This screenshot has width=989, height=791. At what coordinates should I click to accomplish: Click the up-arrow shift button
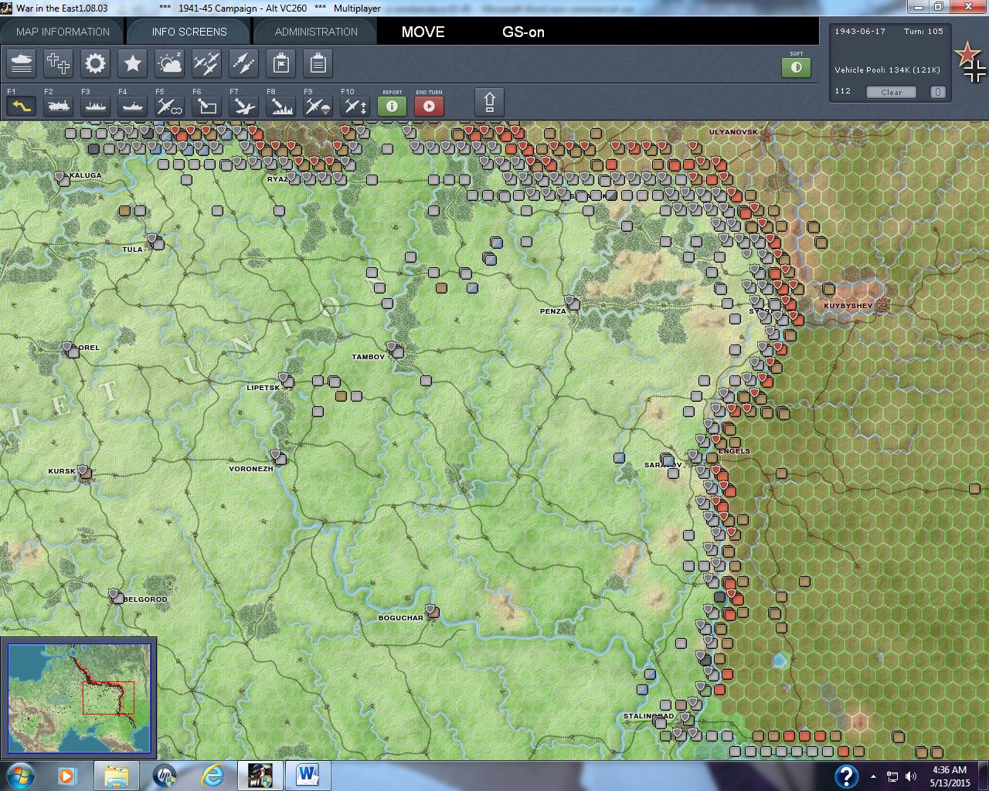pos(489,102)
